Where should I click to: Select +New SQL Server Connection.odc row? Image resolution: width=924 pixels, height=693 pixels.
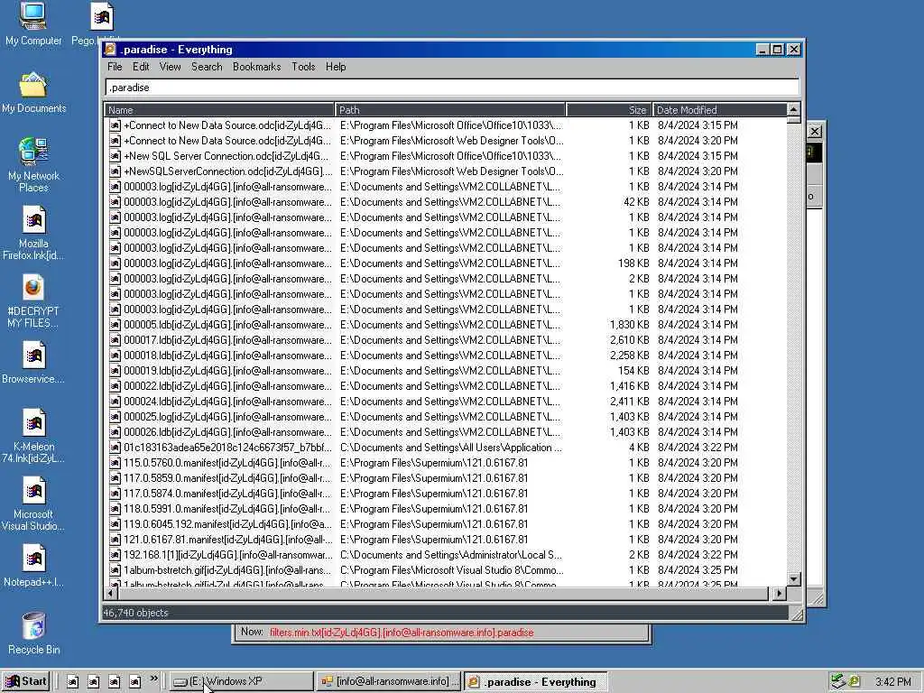coord(446,156)
